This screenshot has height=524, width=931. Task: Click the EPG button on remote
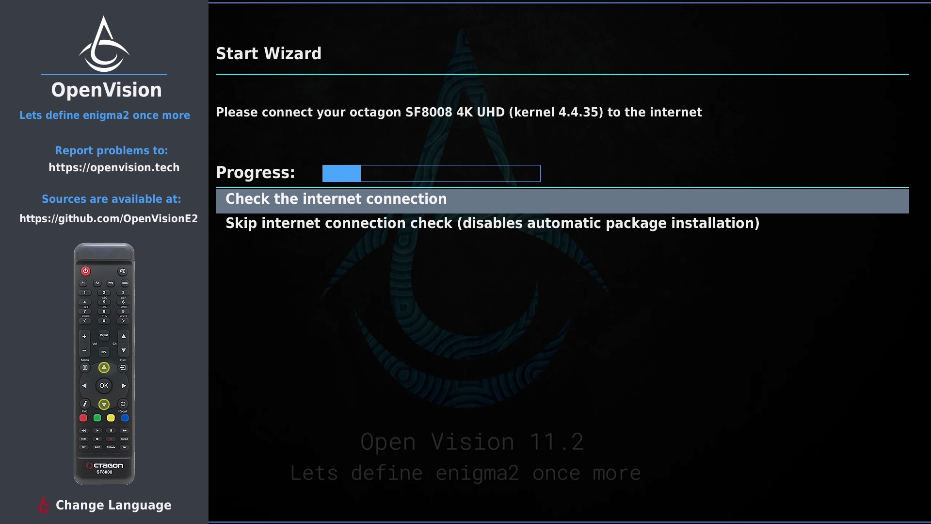click(104, 352)
